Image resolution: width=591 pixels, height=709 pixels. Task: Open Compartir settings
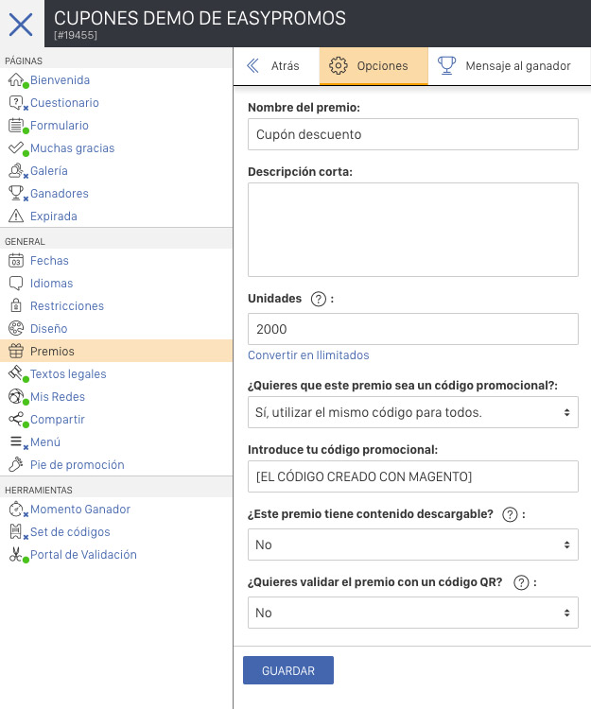pyautogui.click(x=58, y=419)
